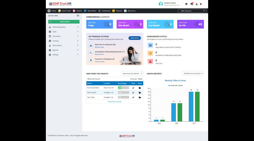Viewport: 254px width, 141px height.
Task: Open the Monthly Hires And Join dropdown
Action: (193, 73)
